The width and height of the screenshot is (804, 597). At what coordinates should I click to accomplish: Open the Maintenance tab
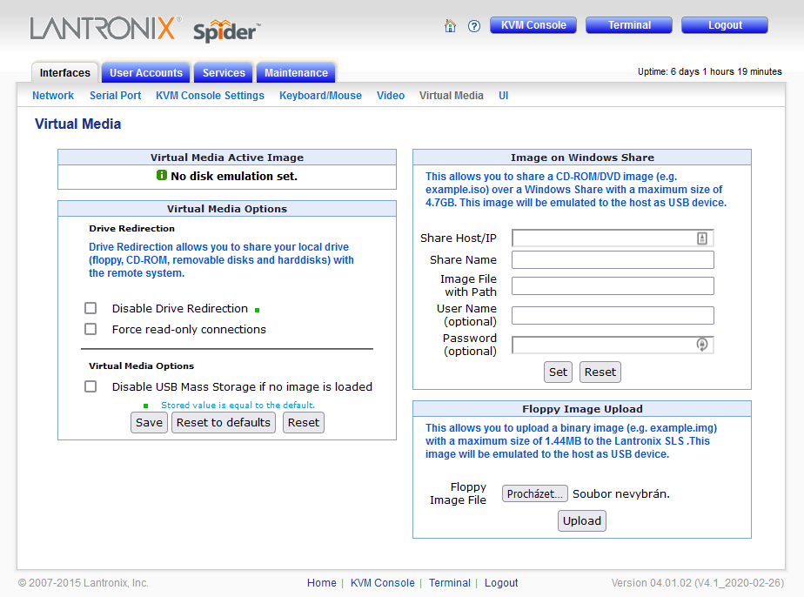pyautogui.click(x=296, y=73)
